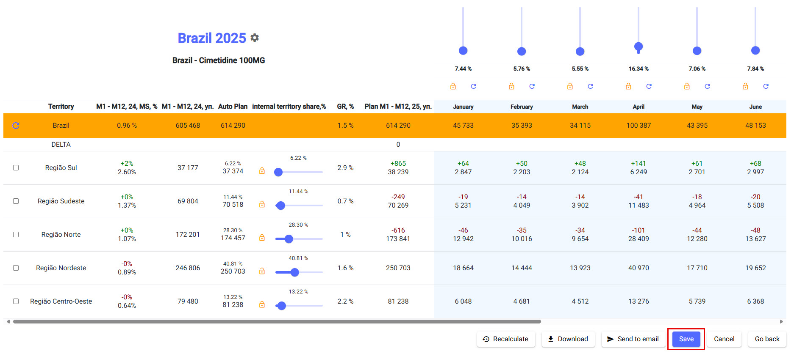The height and width of the screenshot is (359, 794).
Task: Tick the Região Centro-Oeste checkbox
Action: (x=16, y=301)
